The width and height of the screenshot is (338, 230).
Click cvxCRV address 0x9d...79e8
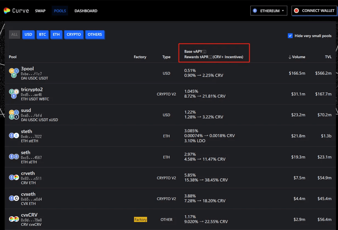pos(31,220)
